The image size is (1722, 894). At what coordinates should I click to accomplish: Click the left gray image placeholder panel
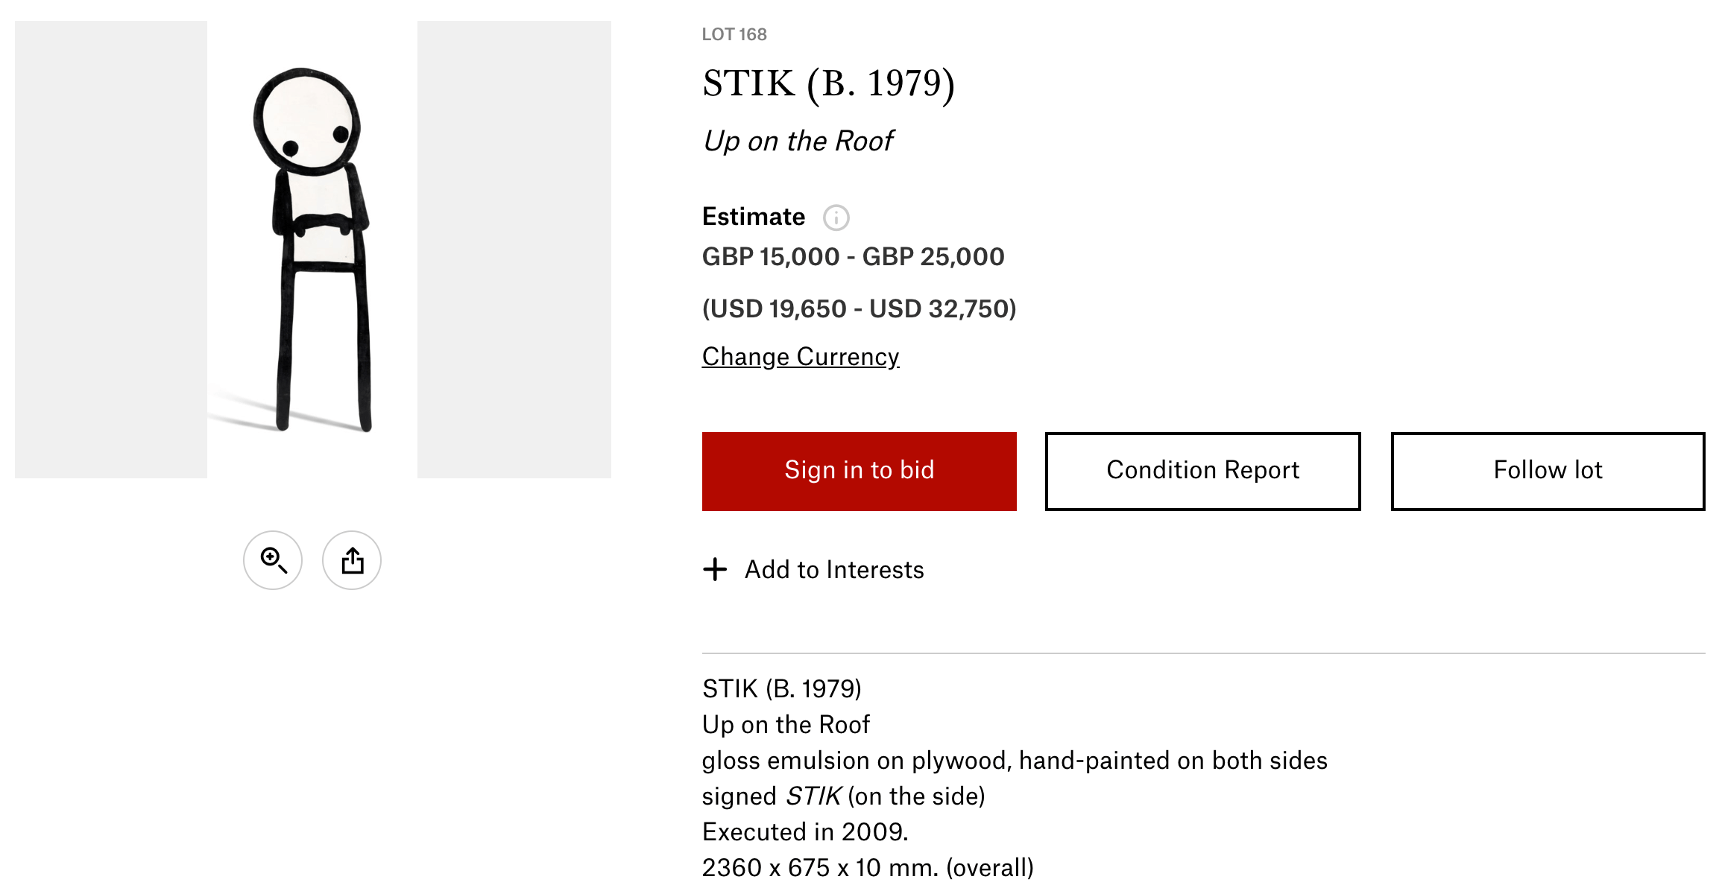pos(111,250)
